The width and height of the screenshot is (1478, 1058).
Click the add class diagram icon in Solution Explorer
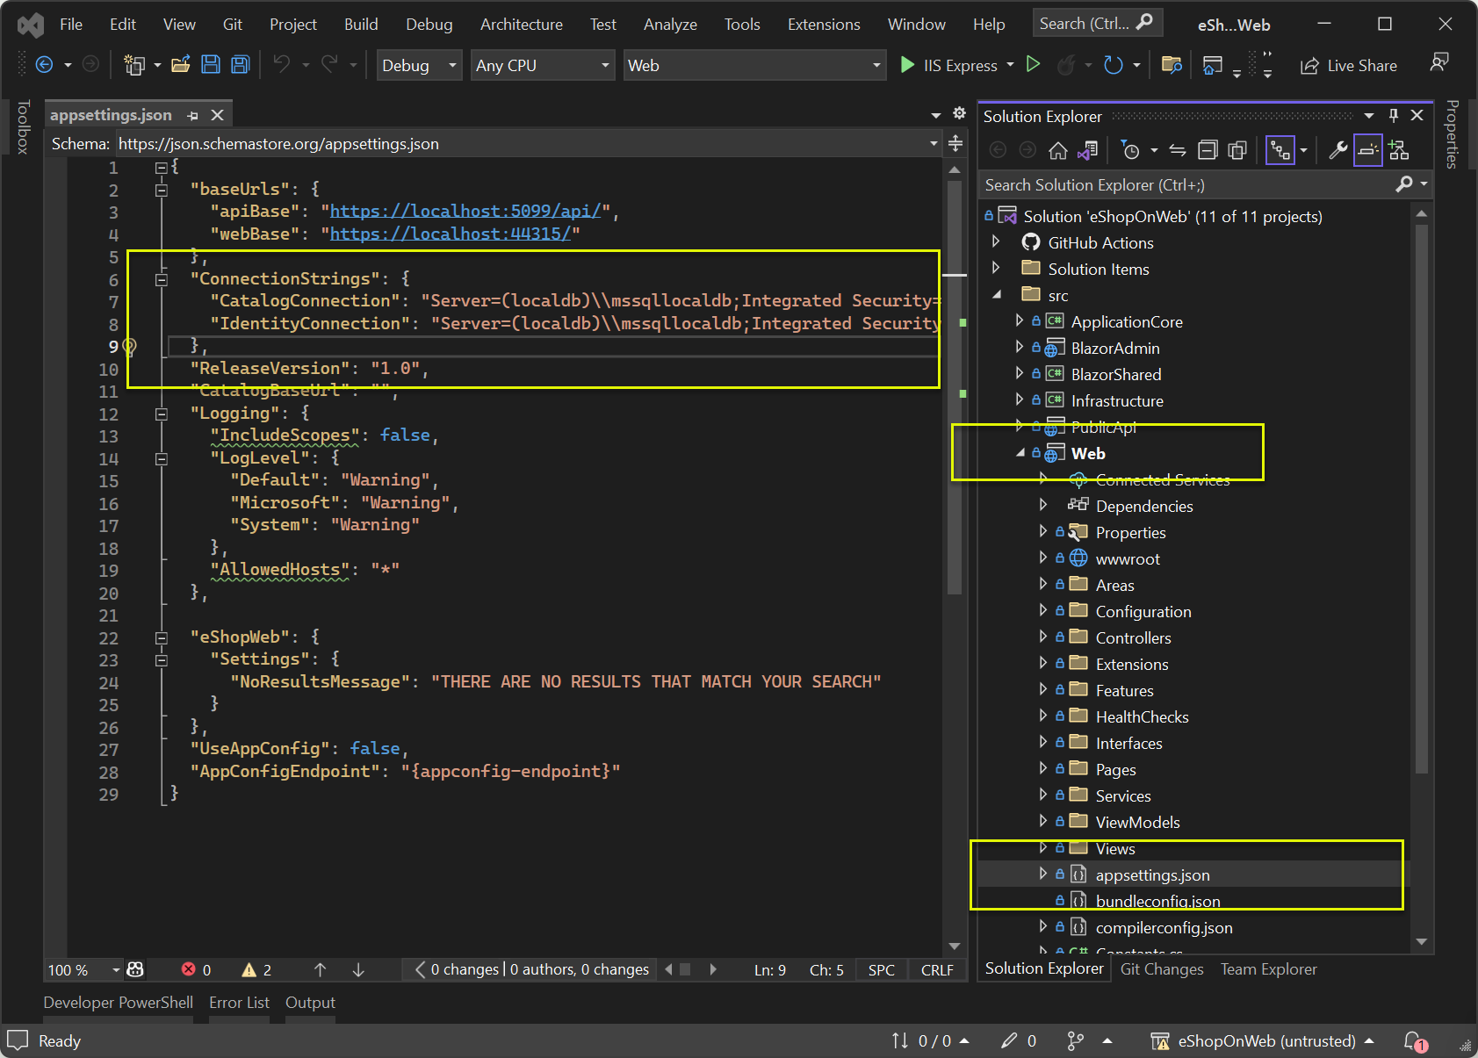1399,151
